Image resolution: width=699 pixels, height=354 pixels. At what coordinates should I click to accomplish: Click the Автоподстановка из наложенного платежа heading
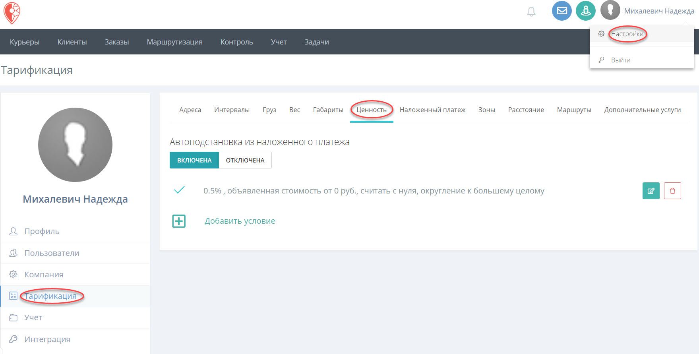[259, 142]
